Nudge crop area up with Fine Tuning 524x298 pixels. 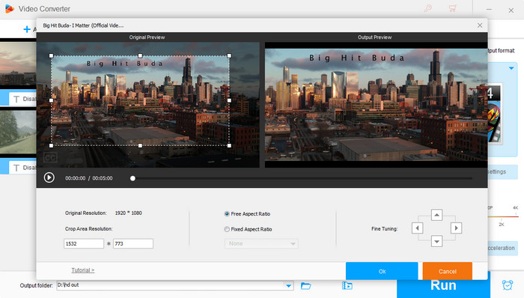coord(436,215)
